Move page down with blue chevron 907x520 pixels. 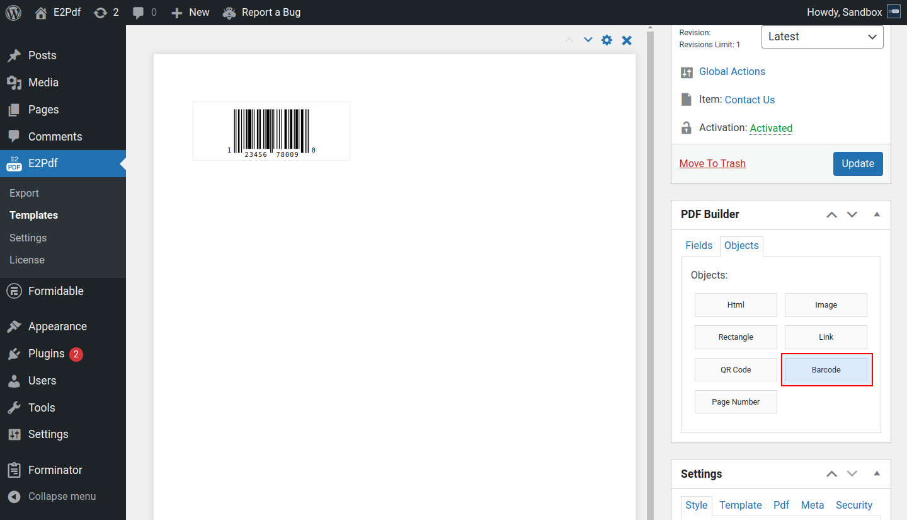[x=588, y=40]
